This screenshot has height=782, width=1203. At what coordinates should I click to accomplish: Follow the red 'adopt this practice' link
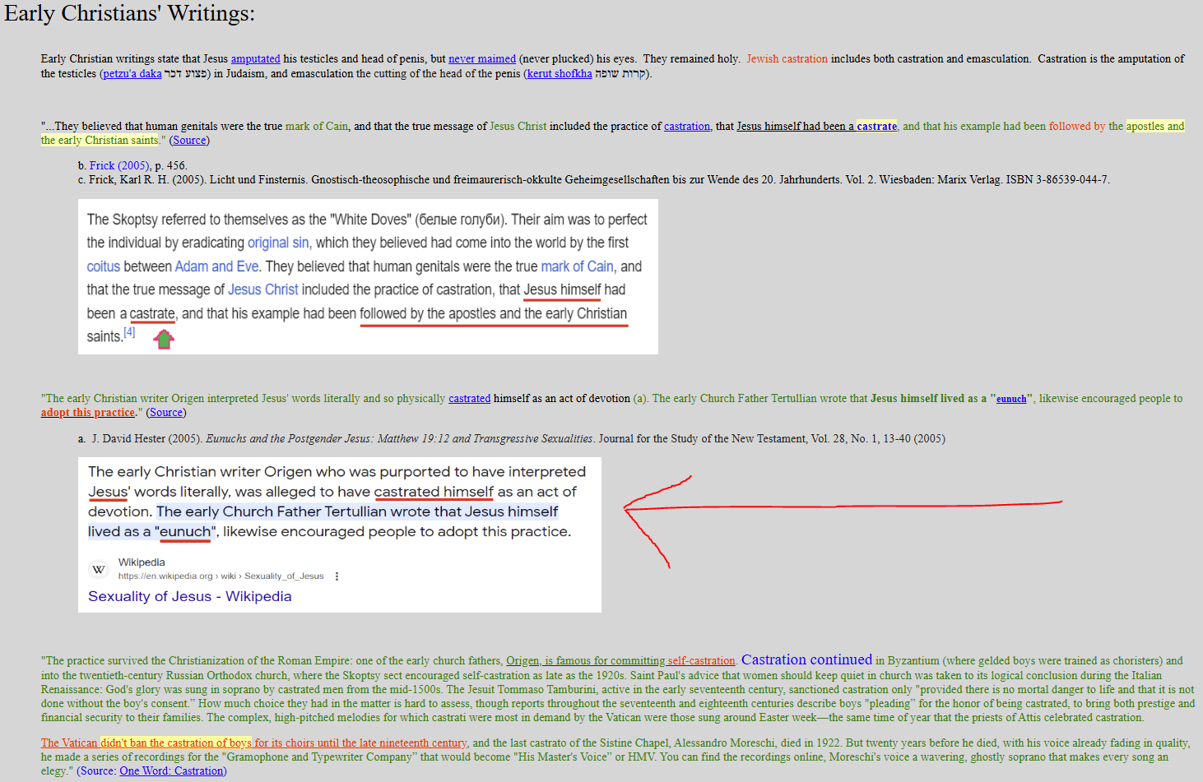tap(88, 413)
